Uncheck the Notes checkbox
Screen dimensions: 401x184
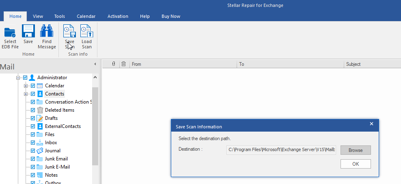(x=33, y=175)
